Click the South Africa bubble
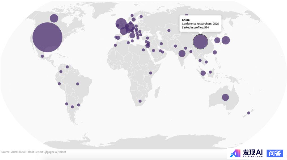The width and height of the screenshot is (287, 160). [x=140, y=101]
